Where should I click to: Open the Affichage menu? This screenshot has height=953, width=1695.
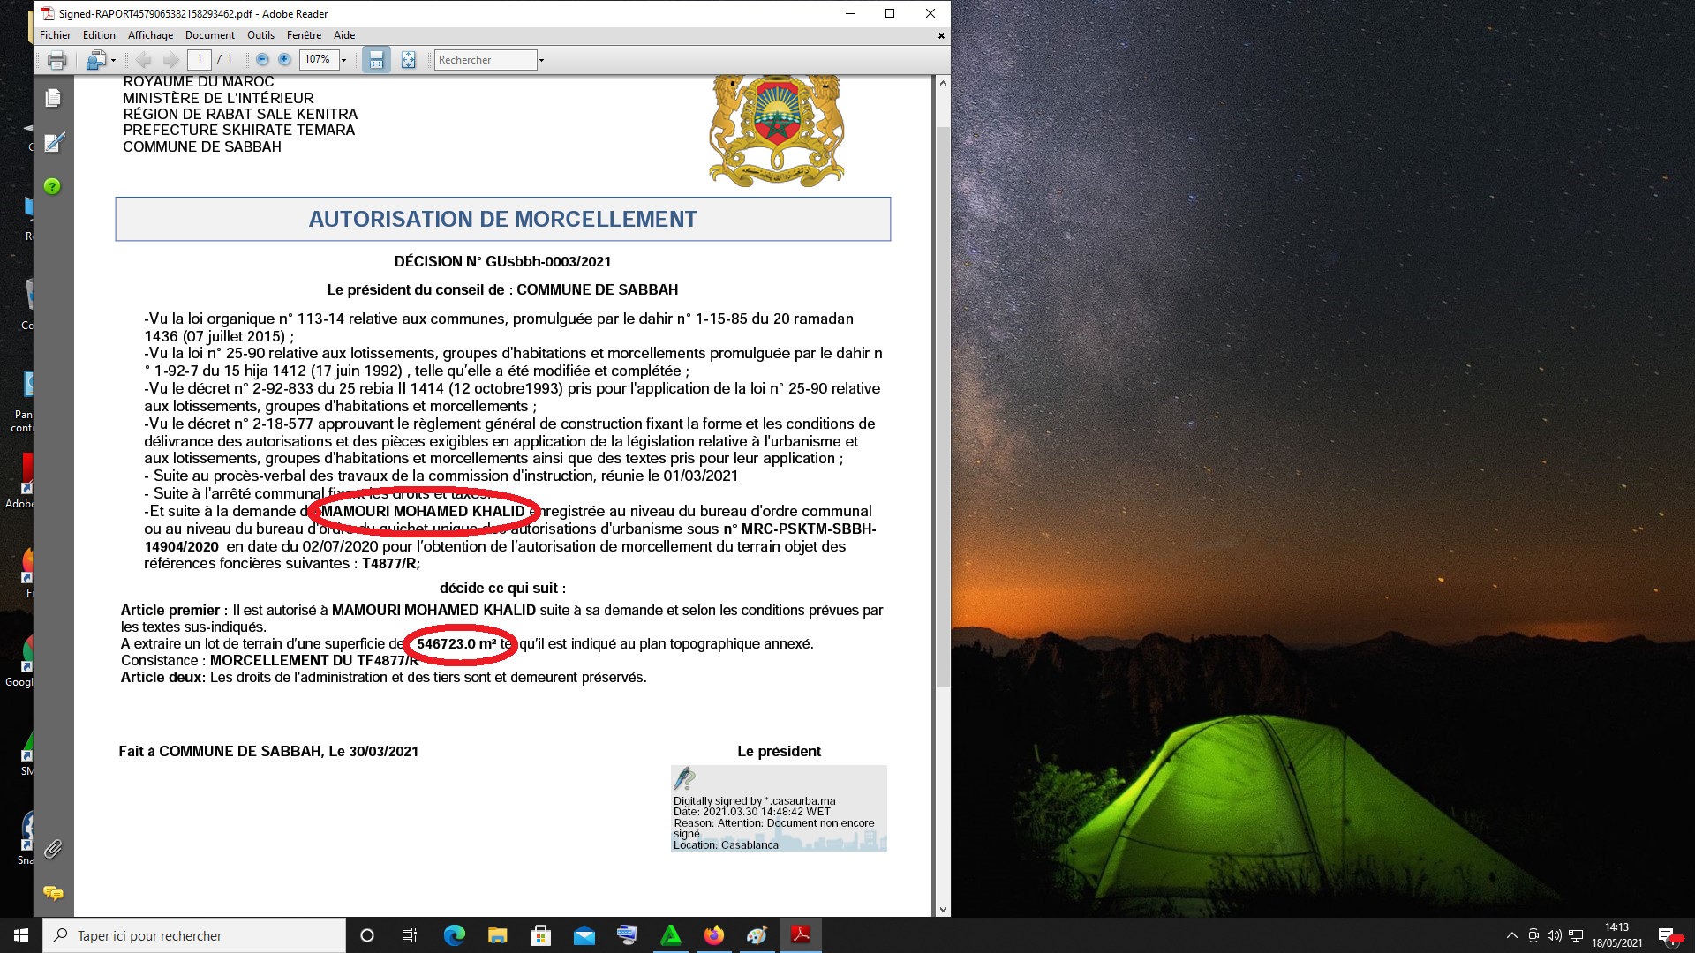click(x=150, y=35)
